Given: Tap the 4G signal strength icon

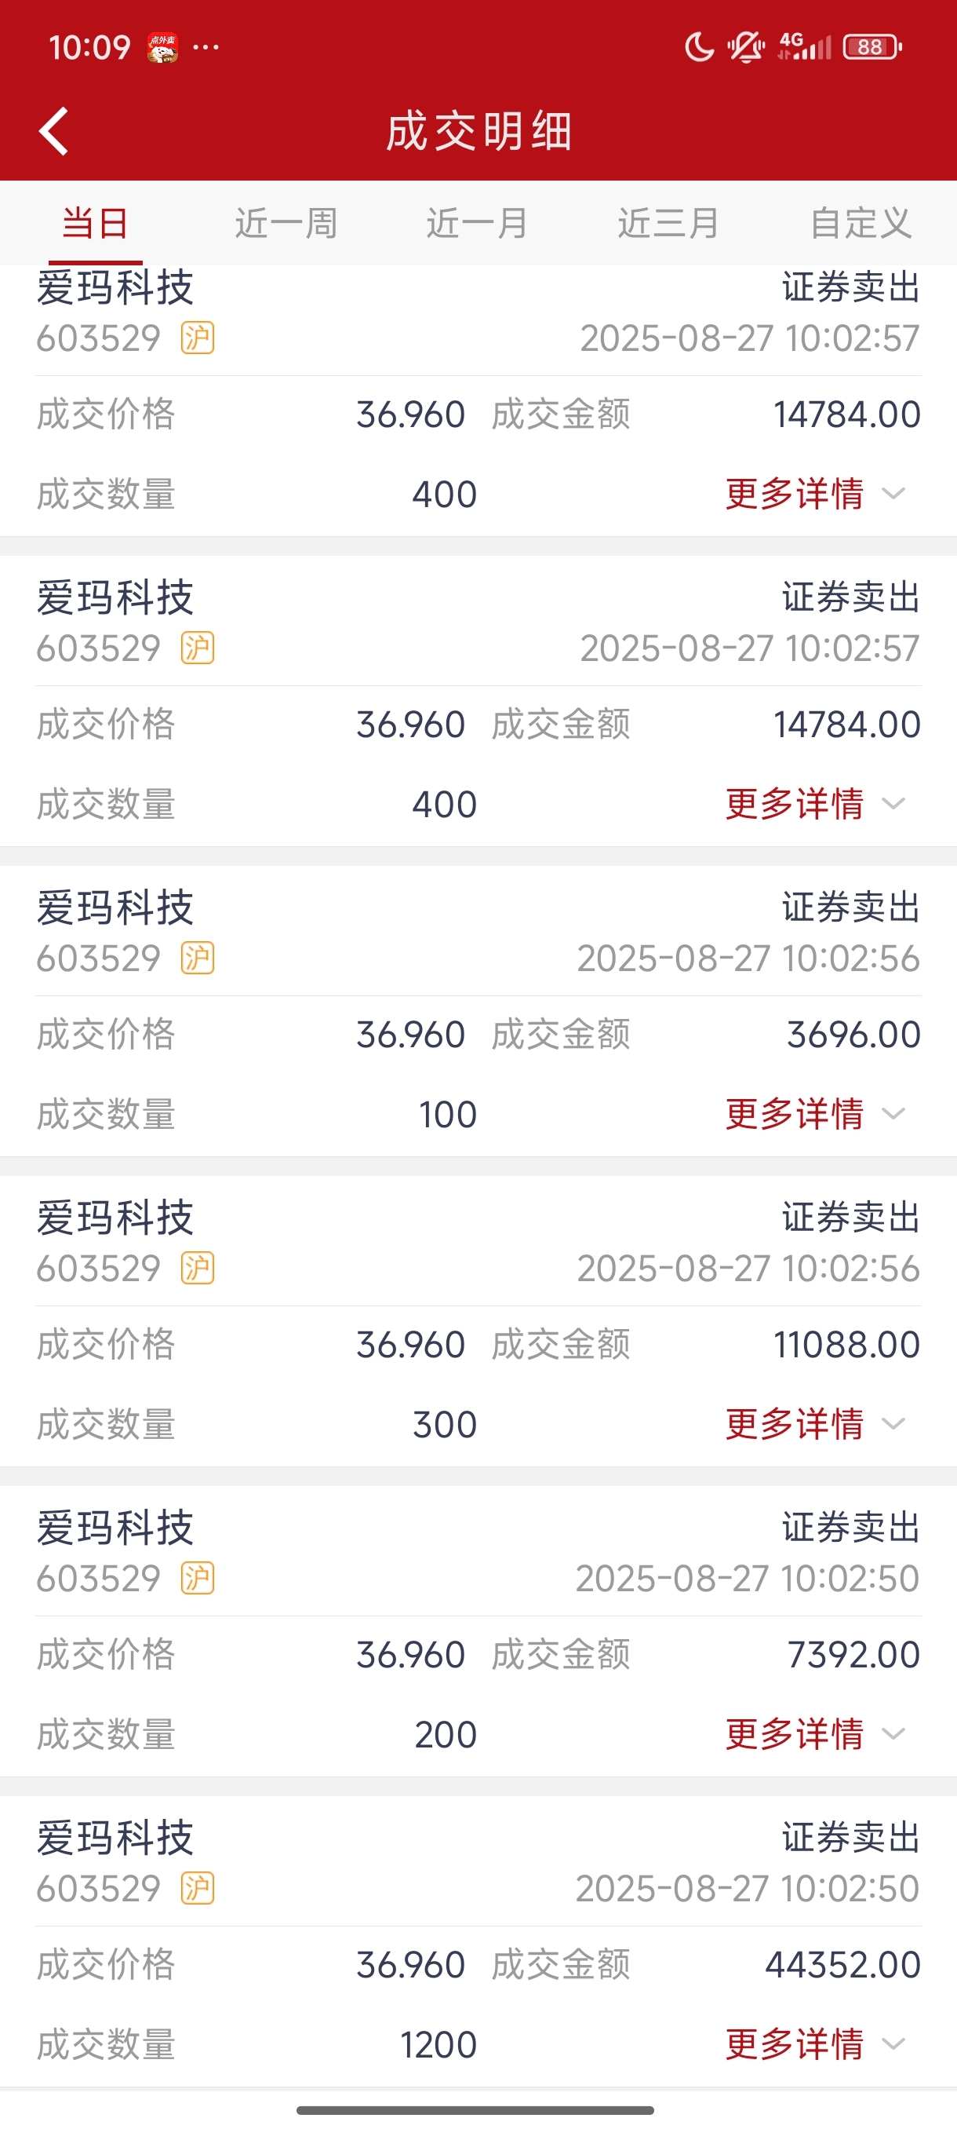Looking at the screenshot, I should (803, 46).
